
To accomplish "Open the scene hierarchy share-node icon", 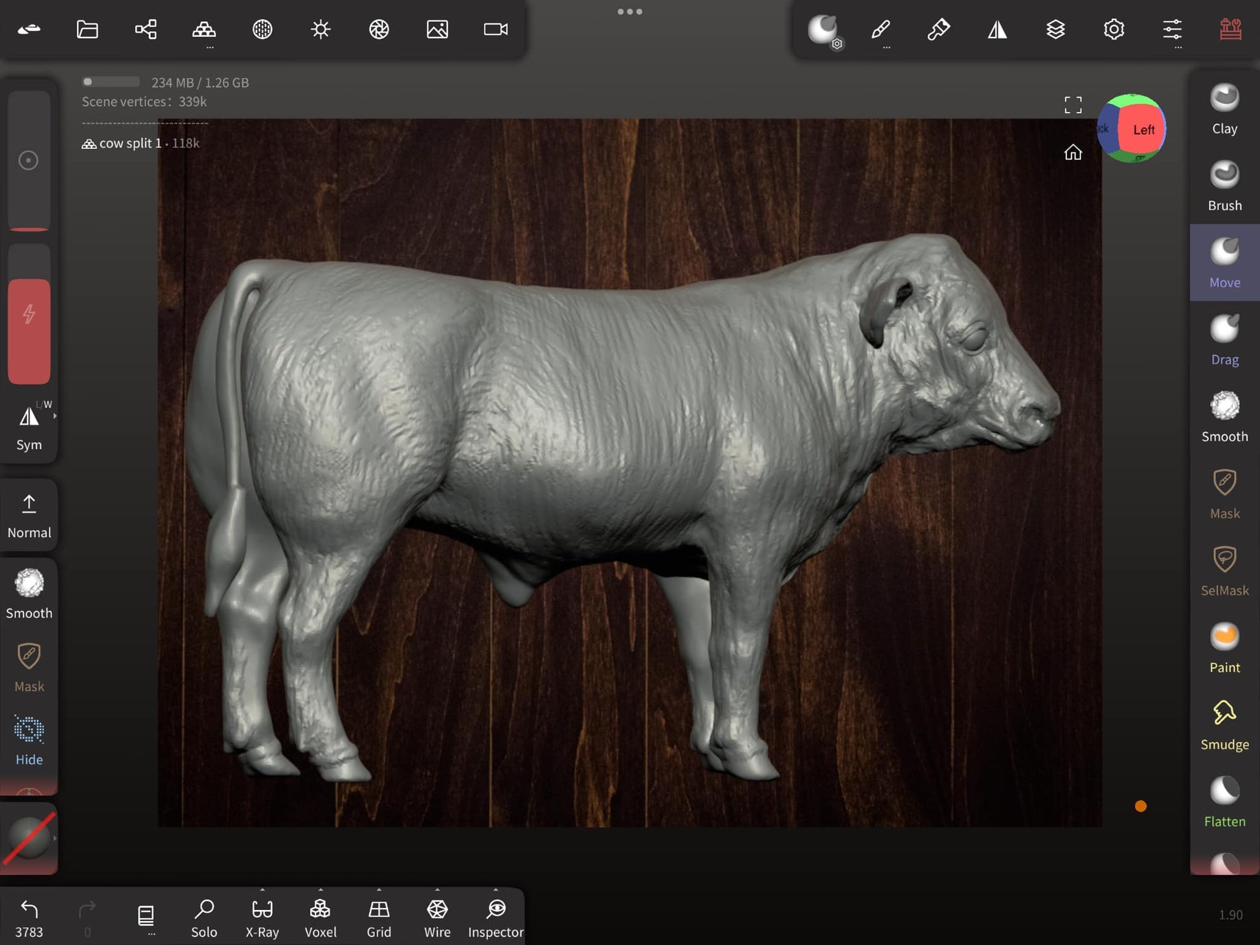I will click(x=146, y=29).
